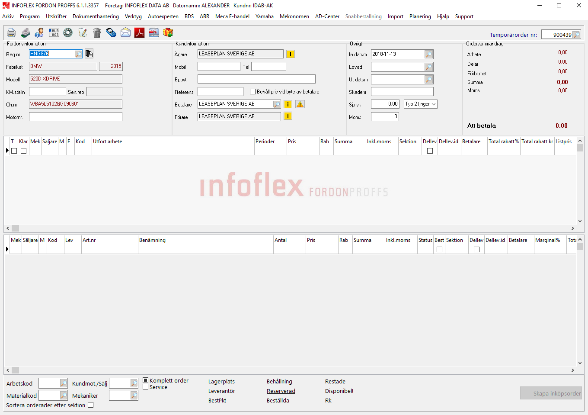Click the gift box with plus icon
This screenshot has height=415, width=588.
coord(168,33)
